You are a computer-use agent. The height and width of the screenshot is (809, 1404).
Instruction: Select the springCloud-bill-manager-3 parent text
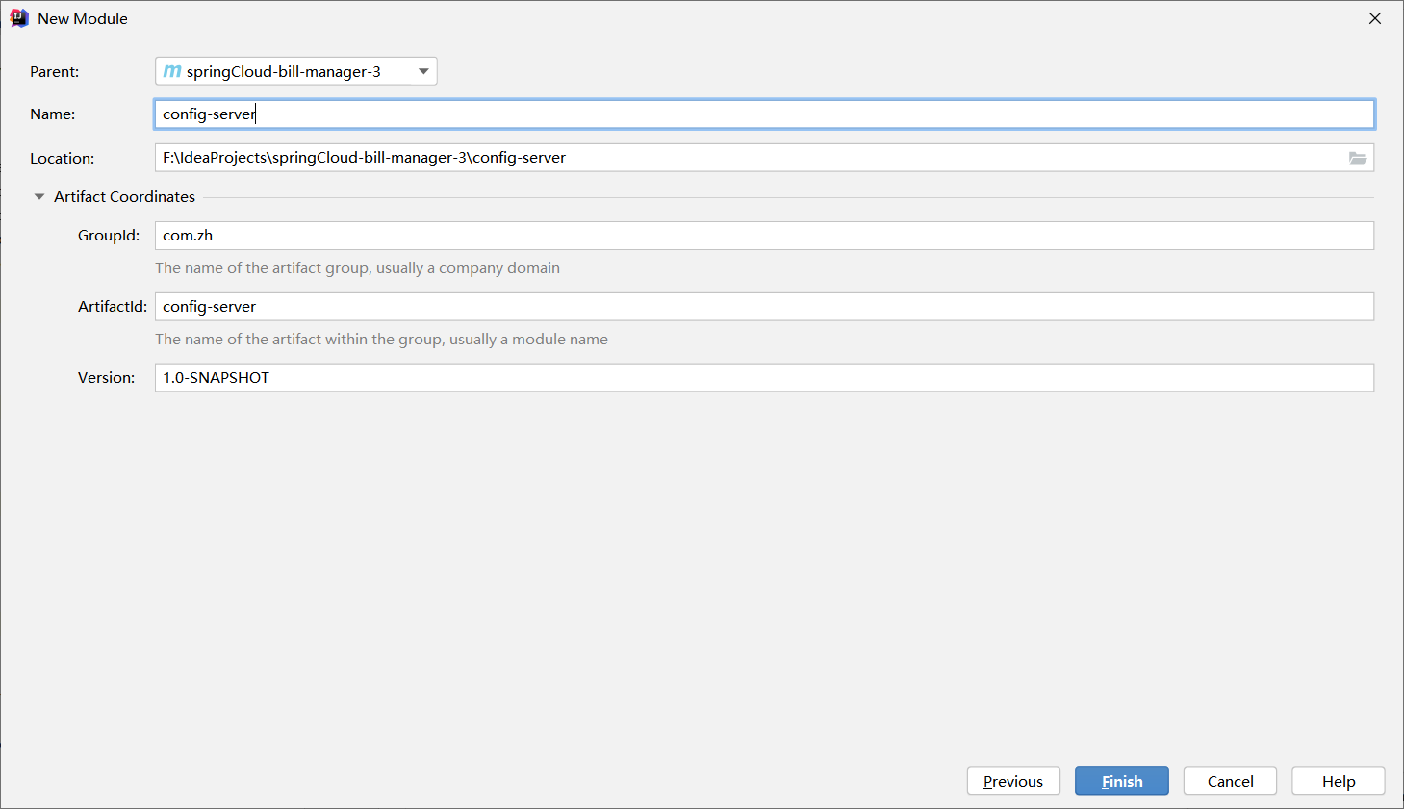pyautogui.click(x=283, y=72)
